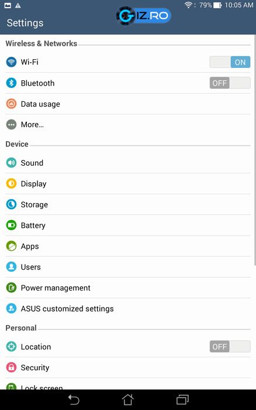
Task: Turn off the Wi-Fi switch
Action: tap(230, 62)
